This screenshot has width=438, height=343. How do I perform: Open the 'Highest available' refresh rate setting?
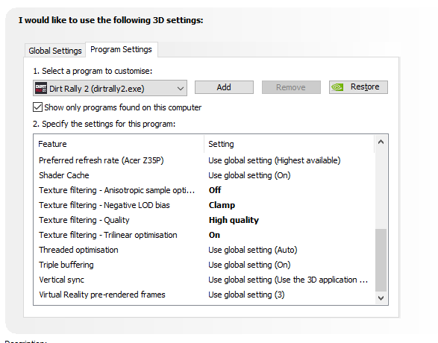pyautogui.click(x=275, y=160)
